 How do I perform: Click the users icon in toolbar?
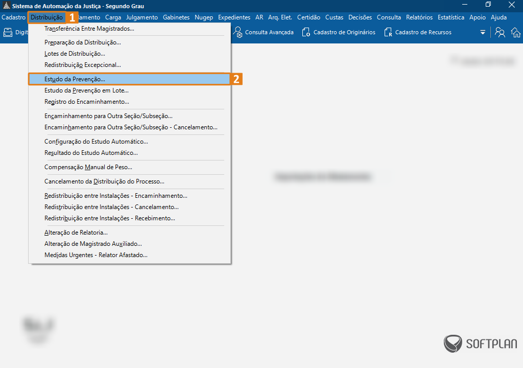tap(500, 32)
